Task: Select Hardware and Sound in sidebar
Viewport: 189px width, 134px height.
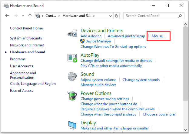Action: 28,52
